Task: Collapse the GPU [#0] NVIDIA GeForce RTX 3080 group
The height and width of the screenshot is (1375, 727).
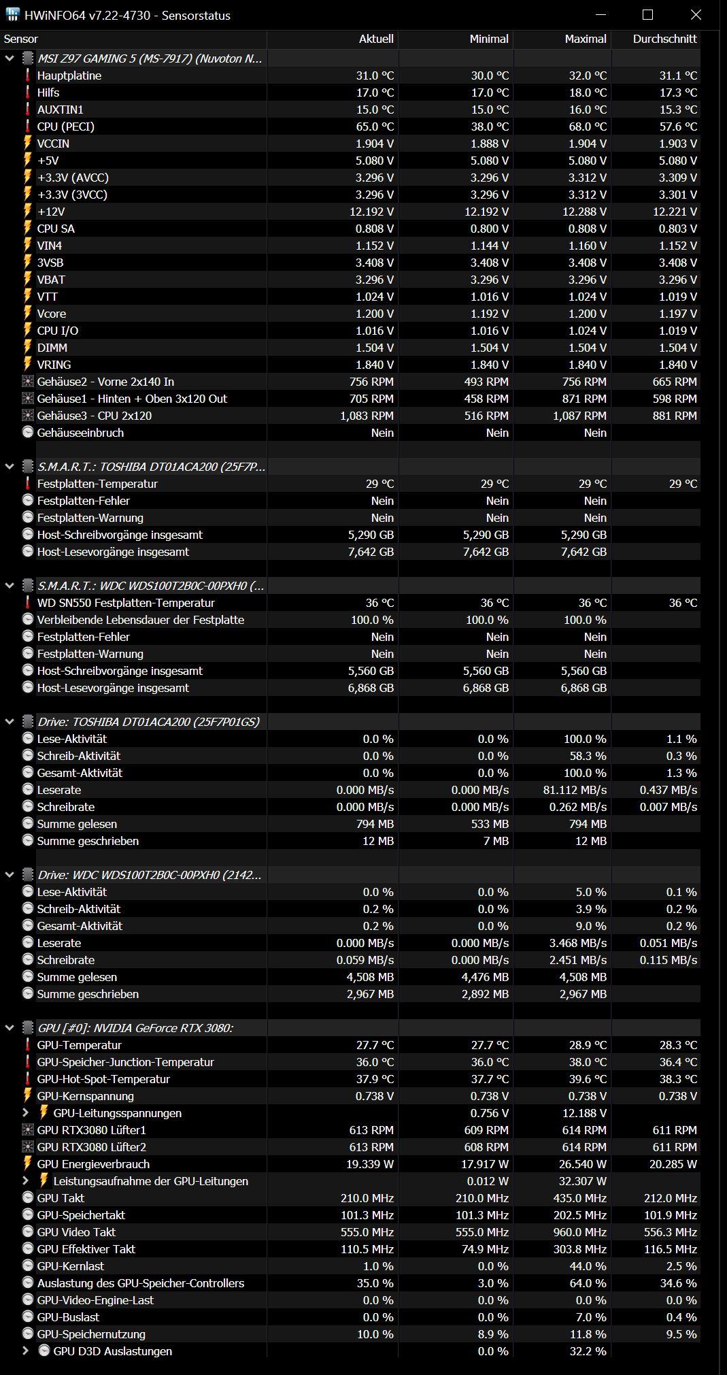Action: pyautogui.click(x=10, y=1028)
